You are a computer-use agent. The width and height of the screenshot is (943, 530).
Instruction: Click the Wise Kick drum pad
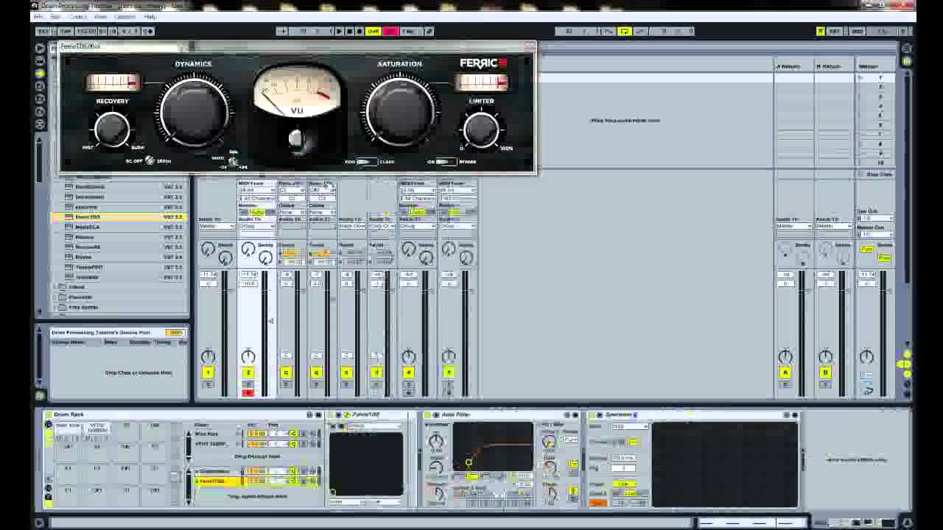[68, 426]
